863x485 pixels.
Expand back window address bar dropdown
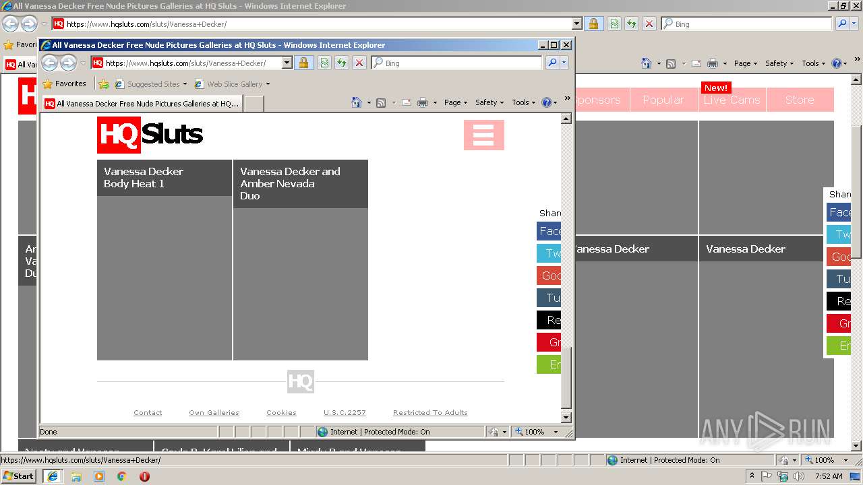point(576,24)
